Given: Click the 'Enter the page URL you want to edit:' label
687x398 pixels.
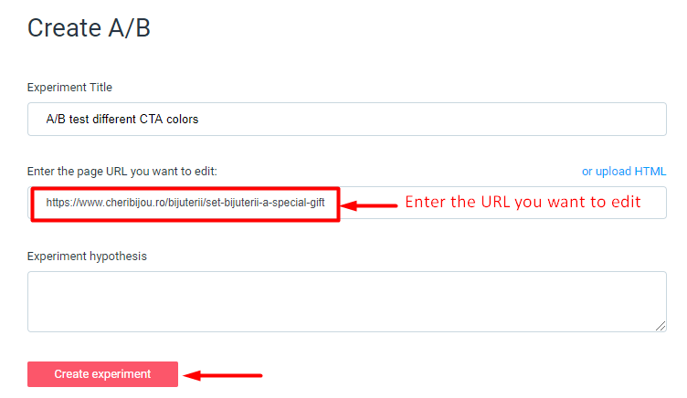Looking at the screenshot, I should 122,172.
